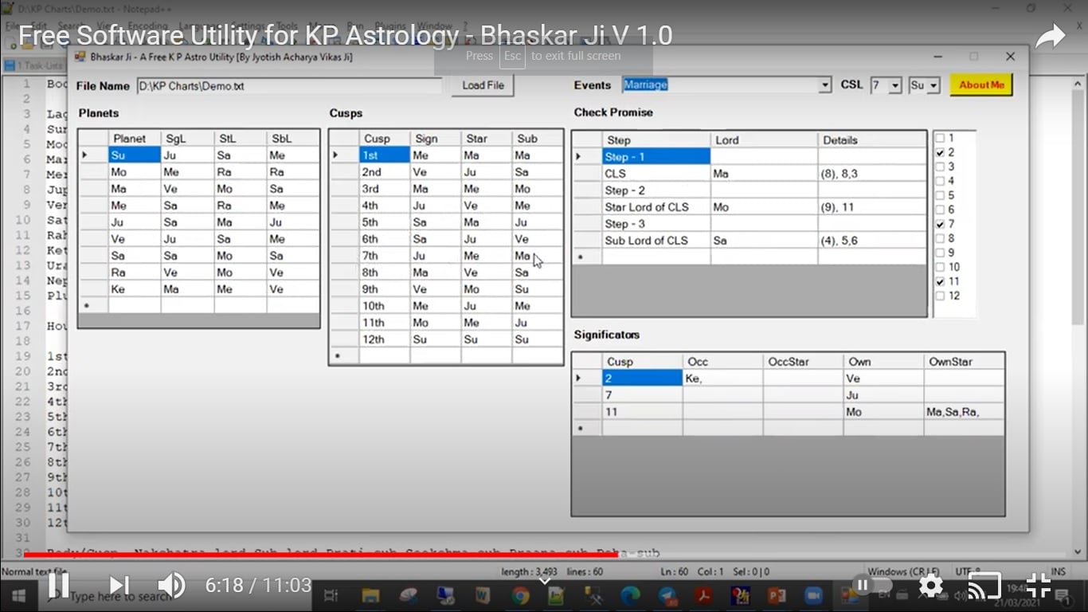Open Microsoft Edge from the taskbar
Viewport: 1088px width, 612px height.
630,596
